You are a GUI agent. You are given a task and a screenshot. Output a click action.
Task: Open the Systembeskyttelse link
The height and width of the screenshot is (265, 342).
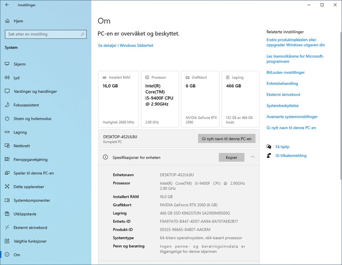pos(283,106)
